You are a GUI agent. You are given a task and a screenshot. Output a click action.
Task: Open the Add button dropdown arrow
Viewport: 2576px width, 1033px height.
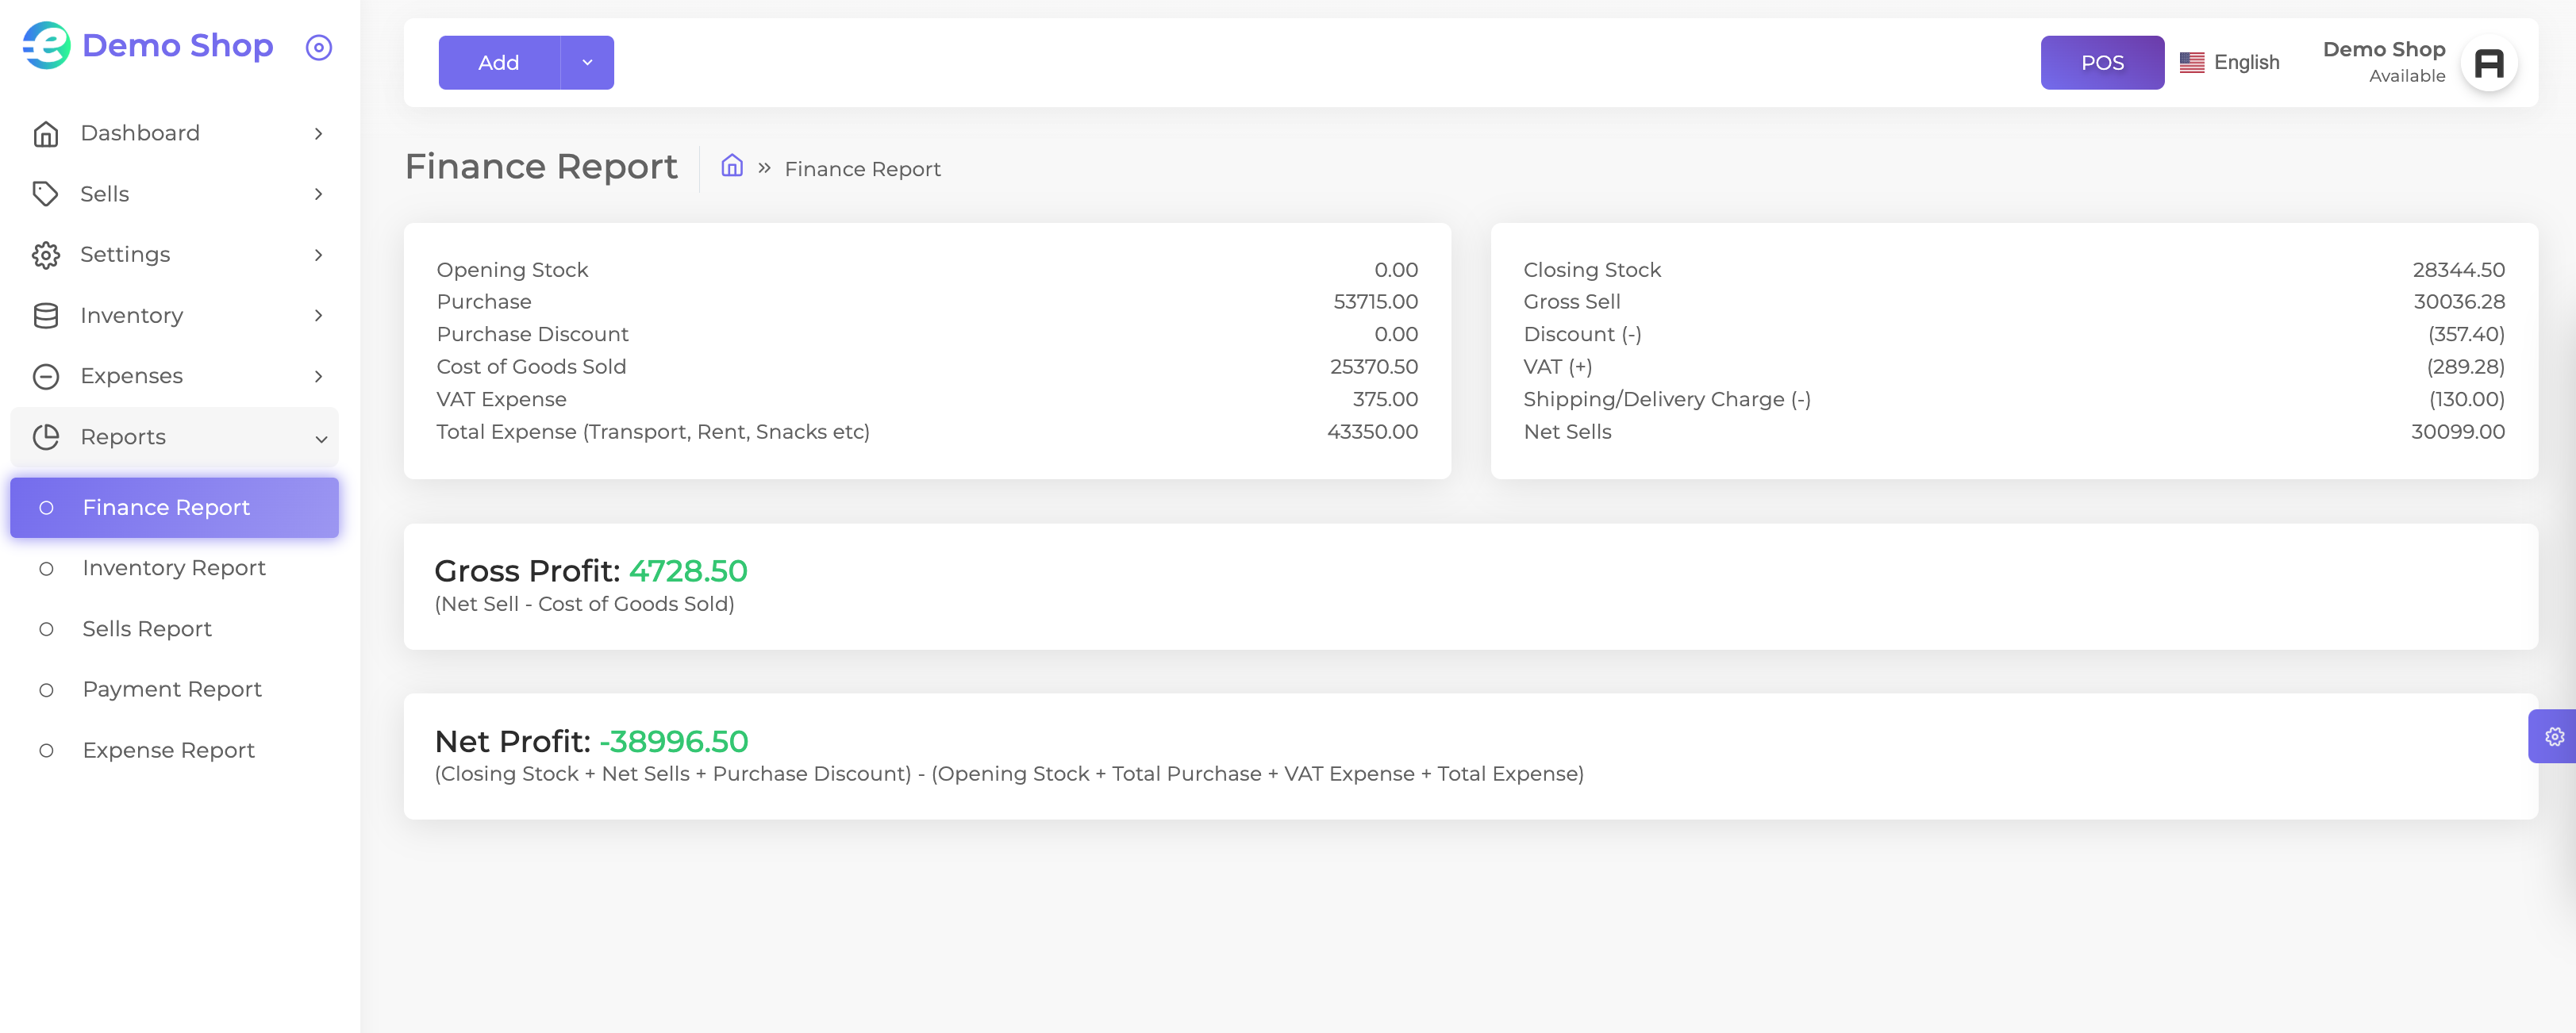587,62
